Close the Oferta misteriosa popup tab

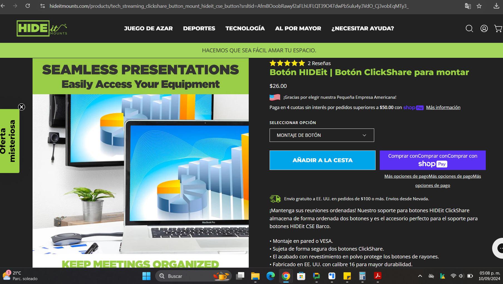tap(22, 107)
